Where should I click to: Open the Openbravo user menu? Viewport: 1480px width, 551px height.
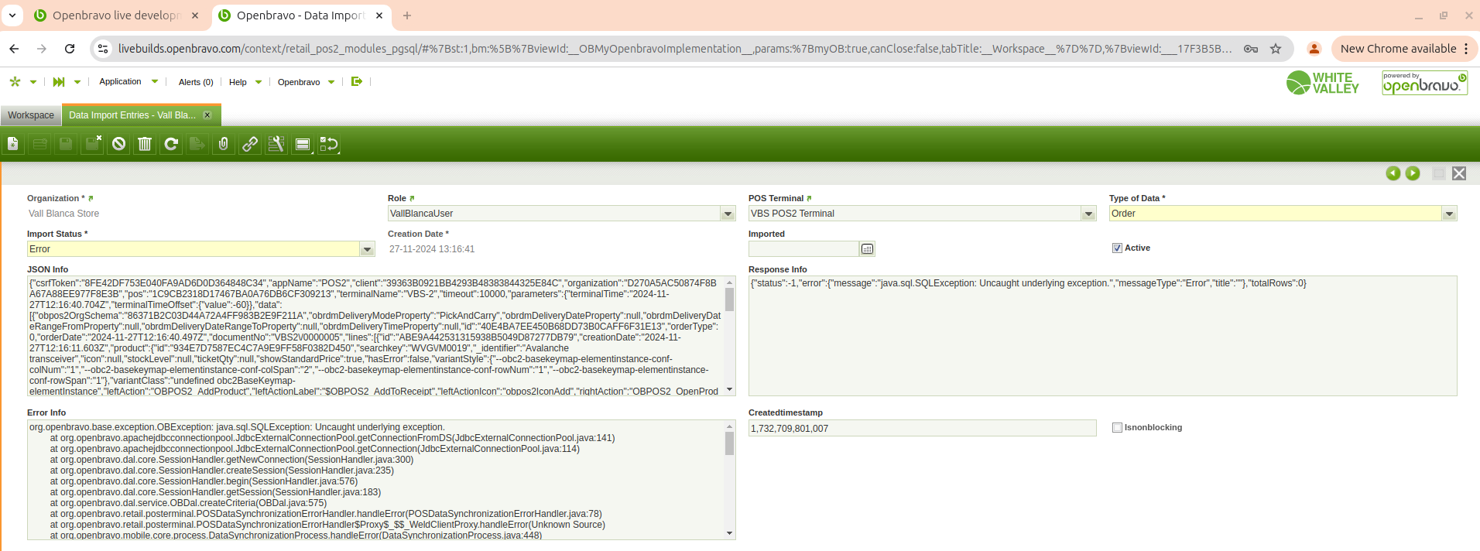(299, 82)
